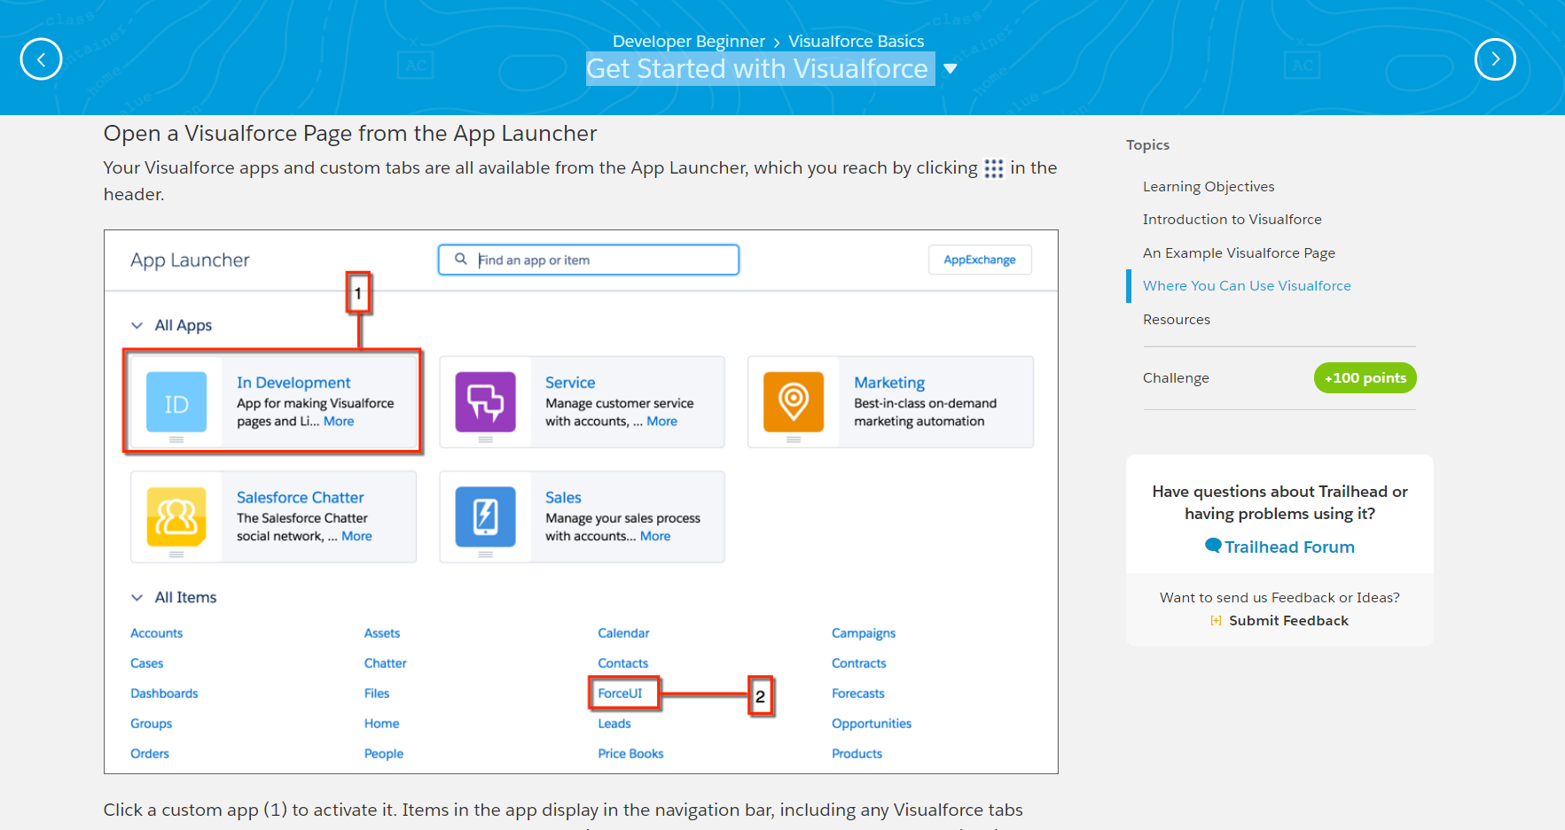
Task: Collapse the All Items section chevron
Action: [x=137, y=597]
